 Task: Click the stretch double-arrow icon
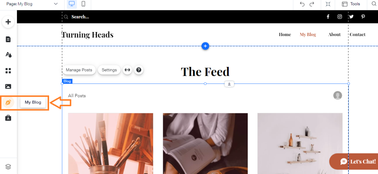[127, 70]
